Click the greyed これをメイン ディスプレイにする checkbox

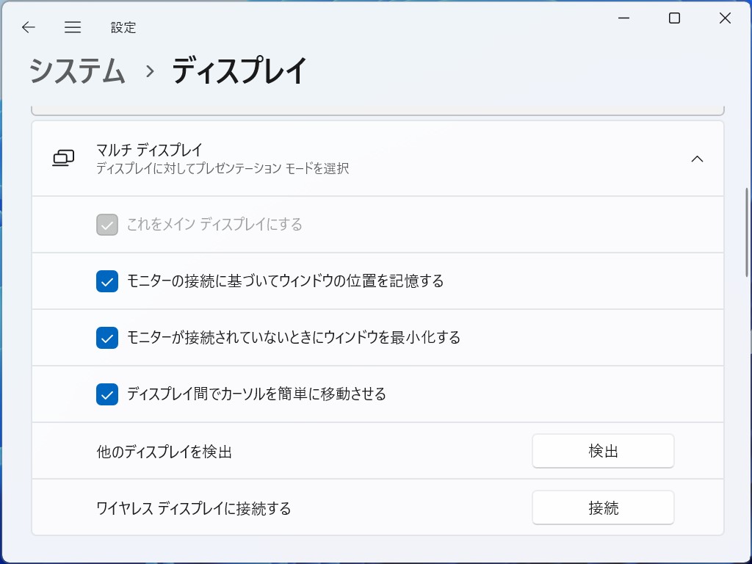[106, 225]
